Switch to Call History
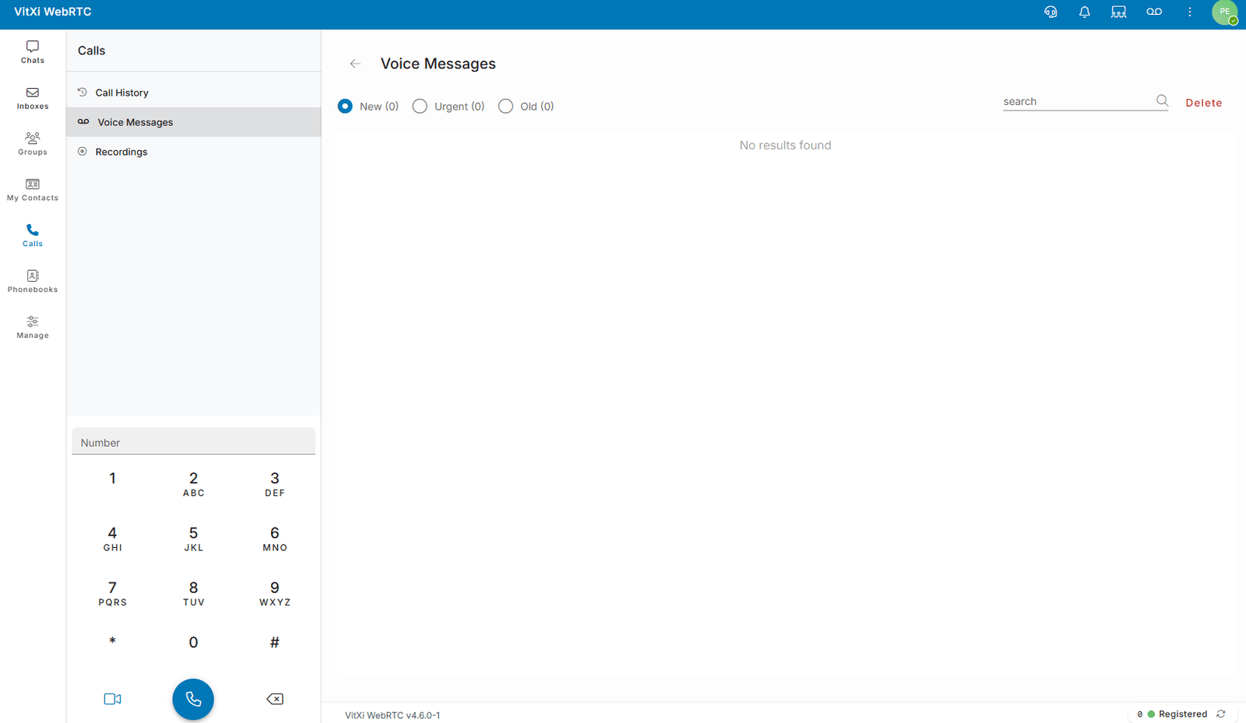The image size is (1246, 723). click(x=121, y=92)
